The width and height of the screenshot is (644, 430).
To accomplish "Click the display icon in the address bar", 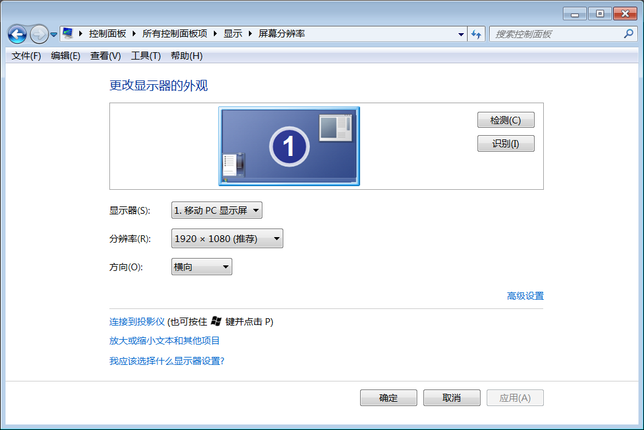I will click(68, 34).
